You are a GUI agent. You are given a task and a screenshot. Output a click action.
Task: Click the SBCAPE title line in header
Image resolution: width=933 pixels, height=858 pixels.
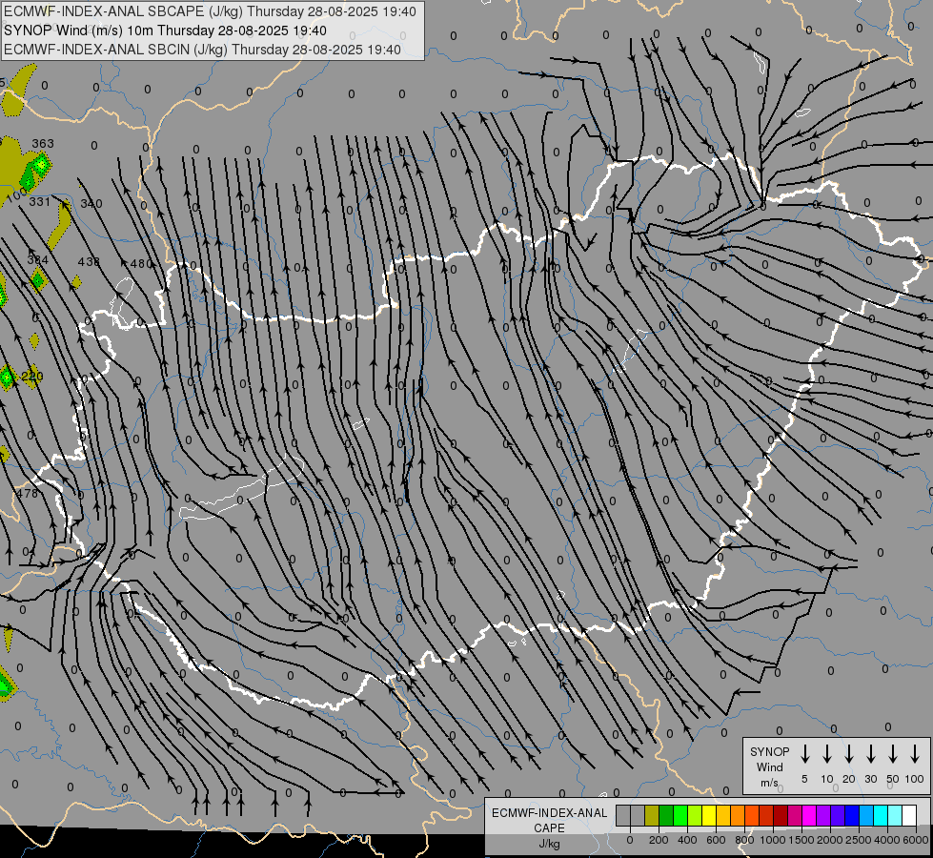pyautogui.click(x=210, y=11)
